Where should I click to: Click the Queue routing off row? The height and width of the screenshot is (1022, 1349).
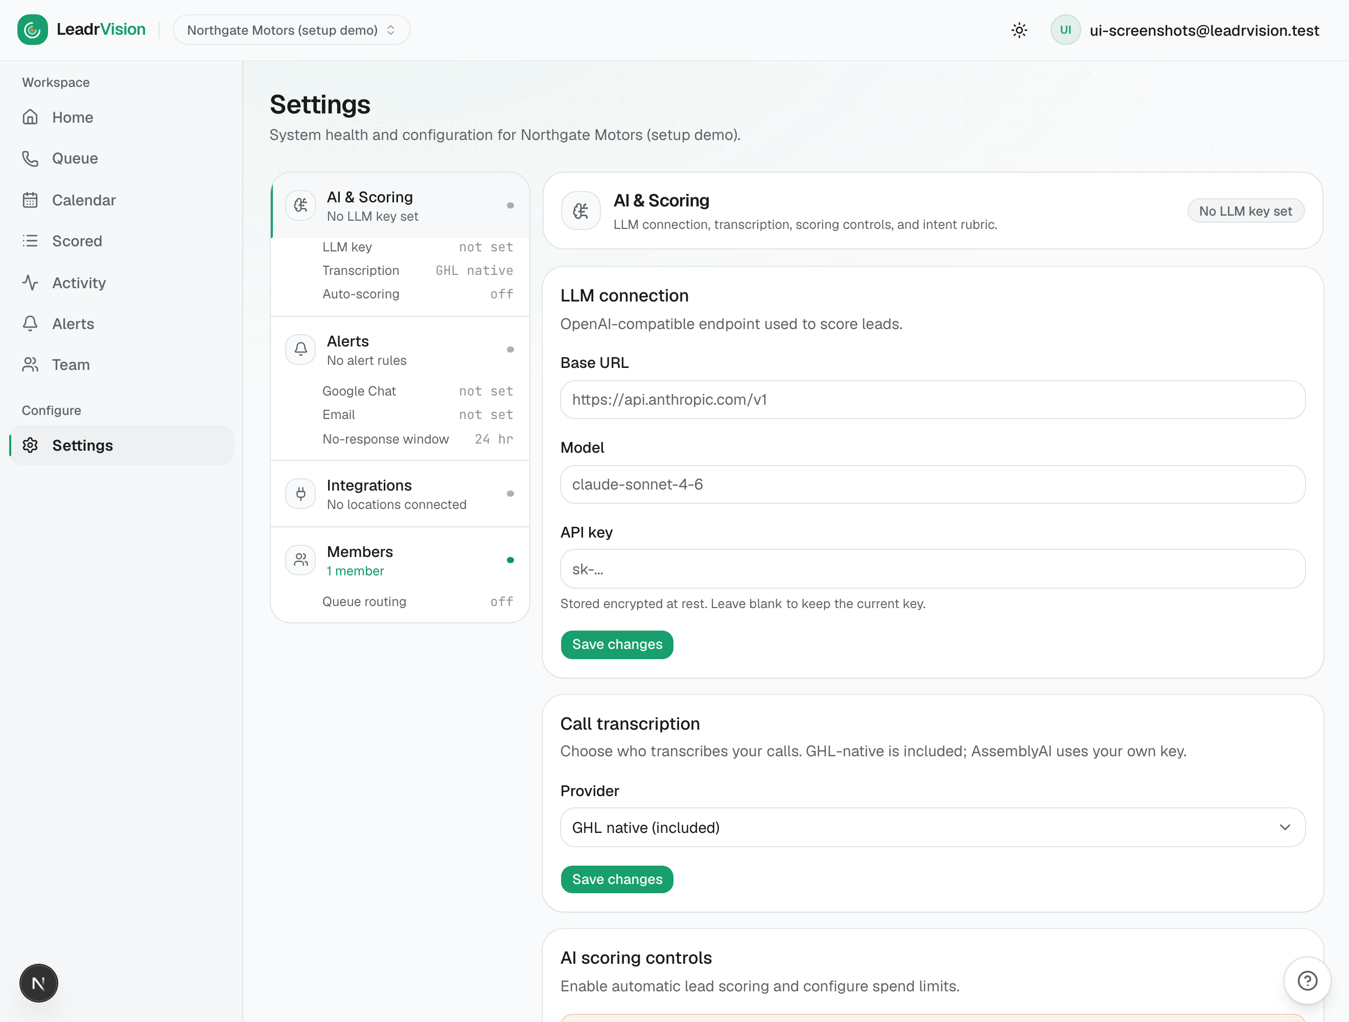point(418,601)
